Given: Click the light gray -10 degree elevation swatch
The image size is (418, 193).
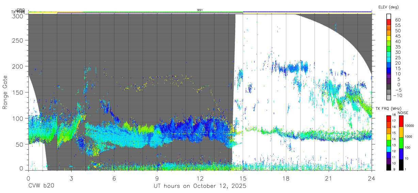Looking at the screenshot, I should [x=389, y=97].
